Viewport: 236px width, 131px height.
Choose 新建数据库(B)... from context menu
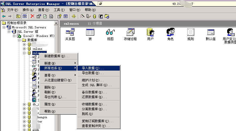pyautogui.click(x=59, y=56)
